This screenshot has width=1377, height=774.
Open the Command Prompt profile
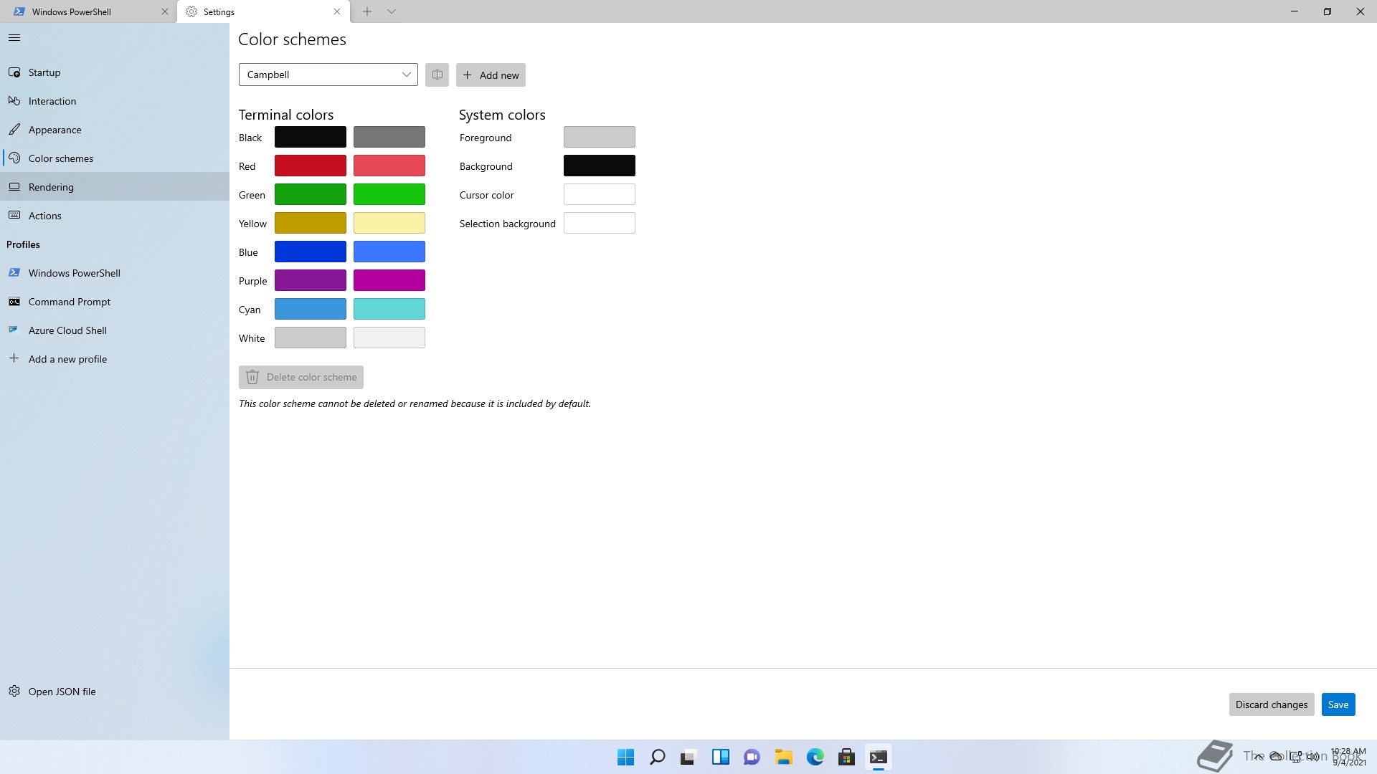115,302
